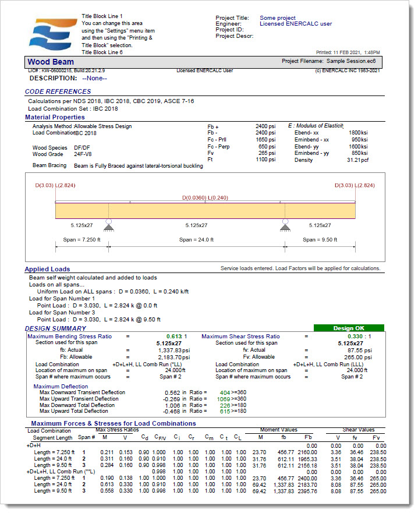
Task: Click the Maximum Forces & Stresses table heading
Action: (x=113, y=423)
